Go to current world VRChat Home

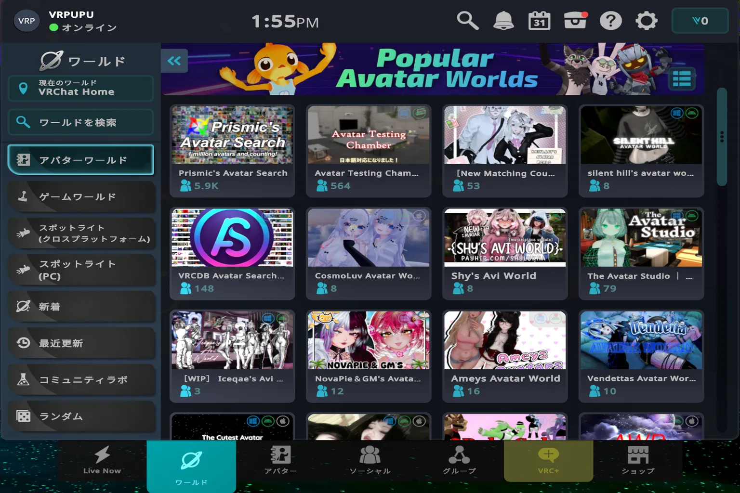click(x=80, y=88)
